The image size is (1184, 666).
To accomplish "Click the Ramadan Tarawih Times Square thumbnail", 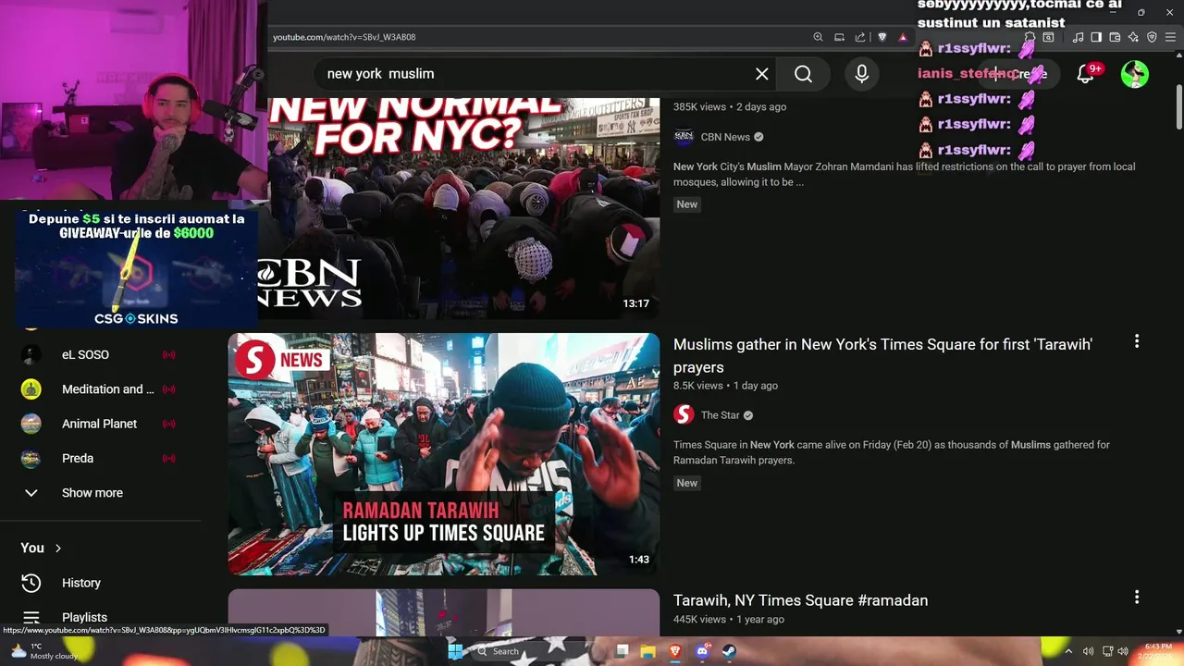I will tap(444, 454).
